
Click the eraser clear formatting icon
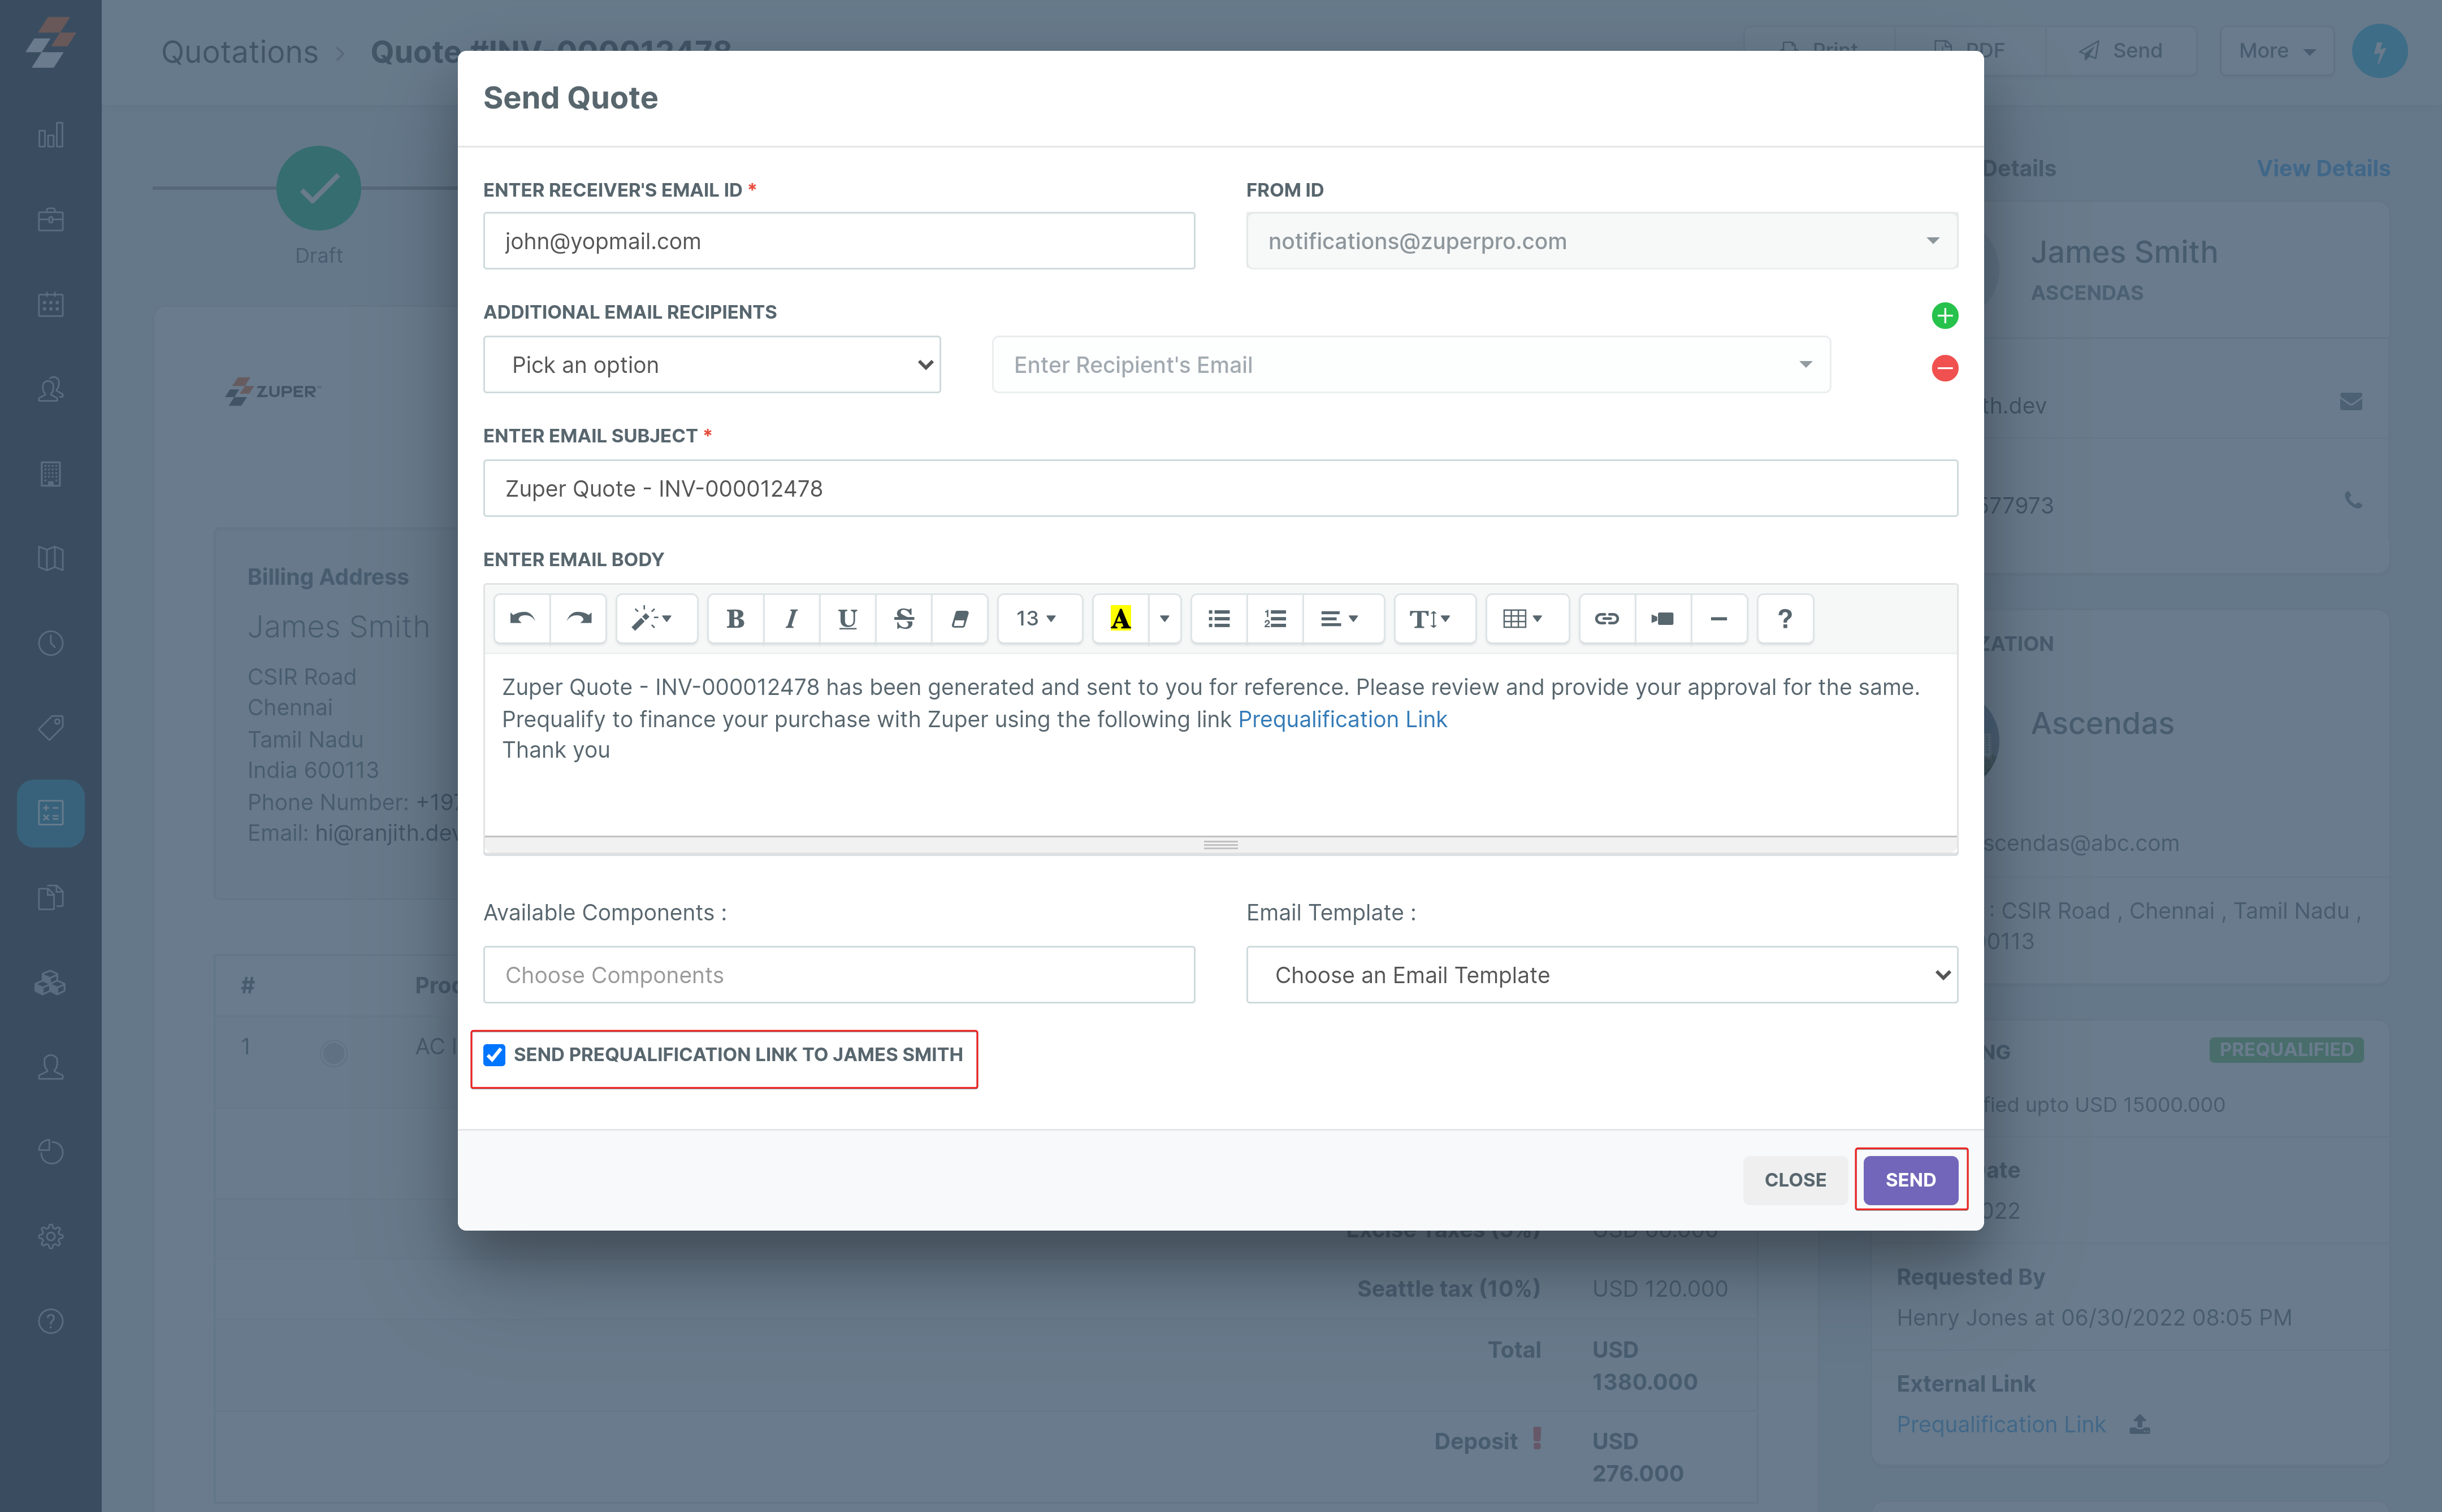click(x=959, y=618)
